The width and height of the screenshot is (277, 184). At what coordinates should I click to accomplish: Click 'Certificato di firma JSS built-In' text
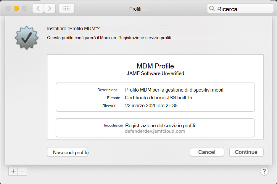point(158,98)
